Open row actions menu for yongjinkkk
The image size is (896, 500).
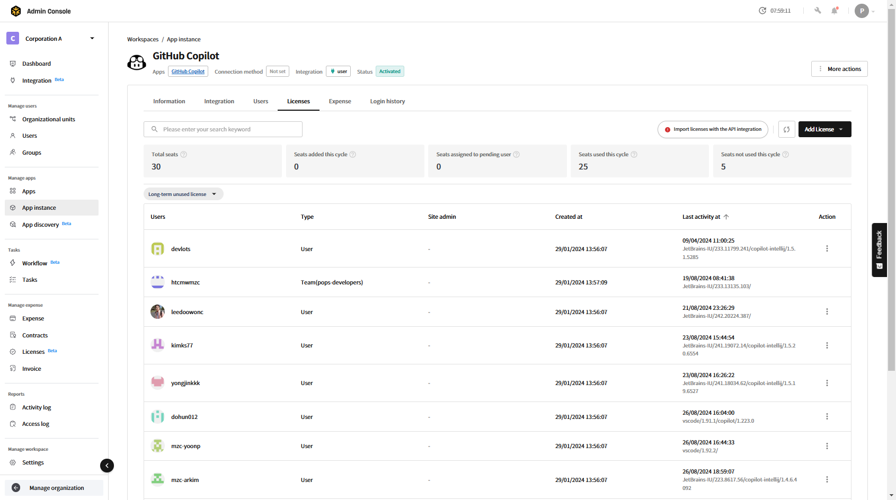point(827,383)
